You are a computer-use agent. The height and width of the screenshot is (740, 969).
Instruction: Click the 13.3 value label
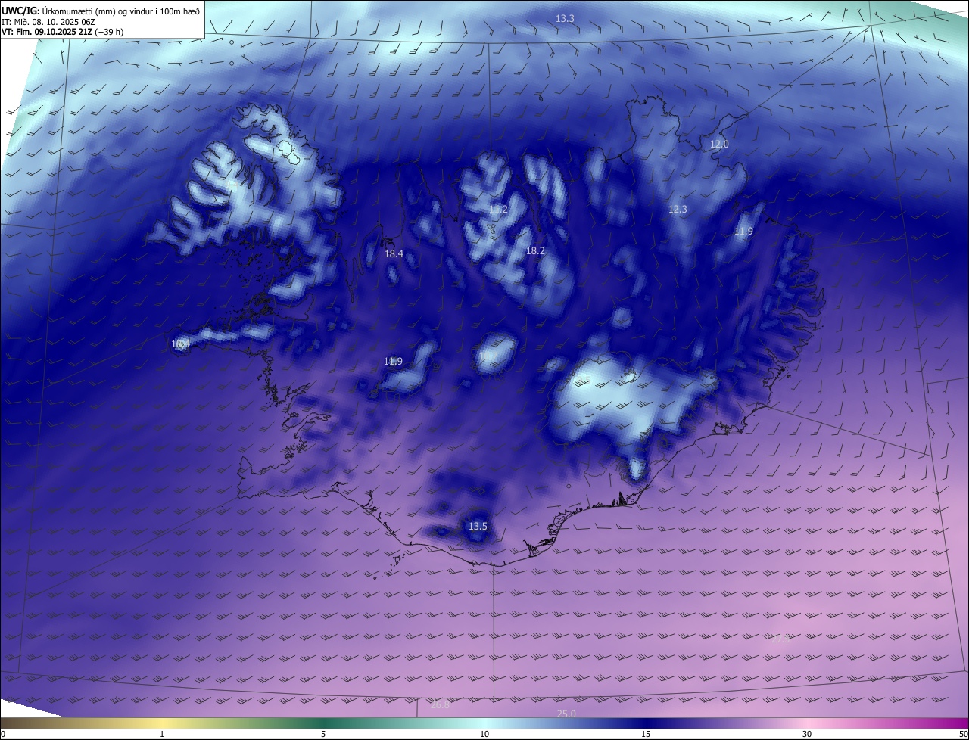pos(565,18)
